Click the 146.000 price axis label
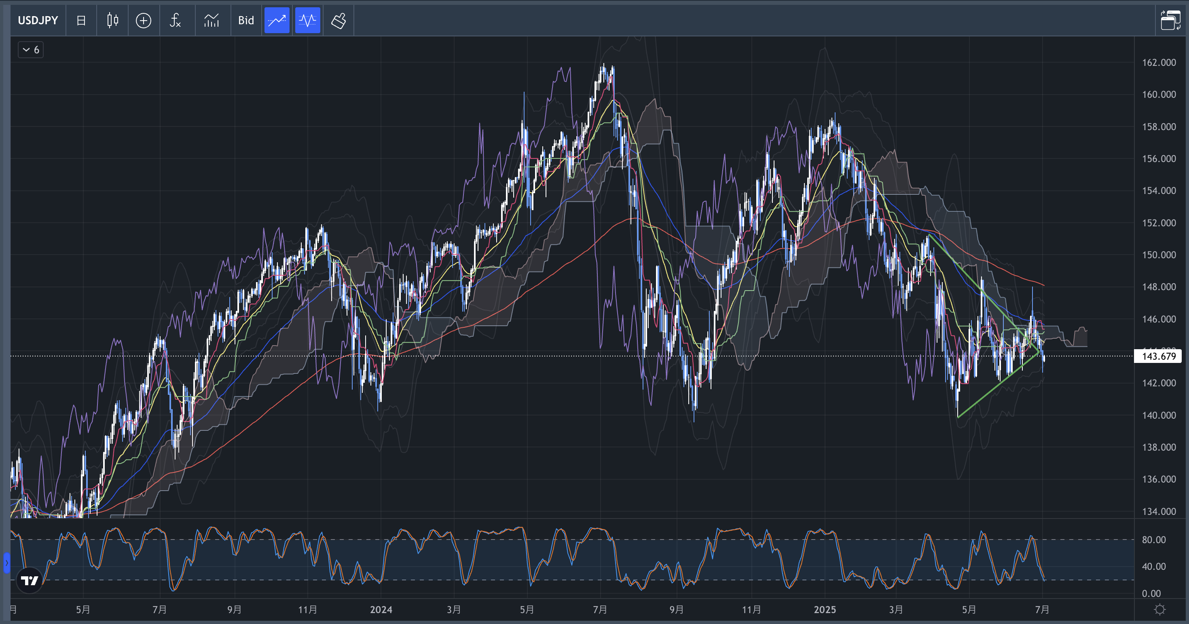 point(1159,319)
